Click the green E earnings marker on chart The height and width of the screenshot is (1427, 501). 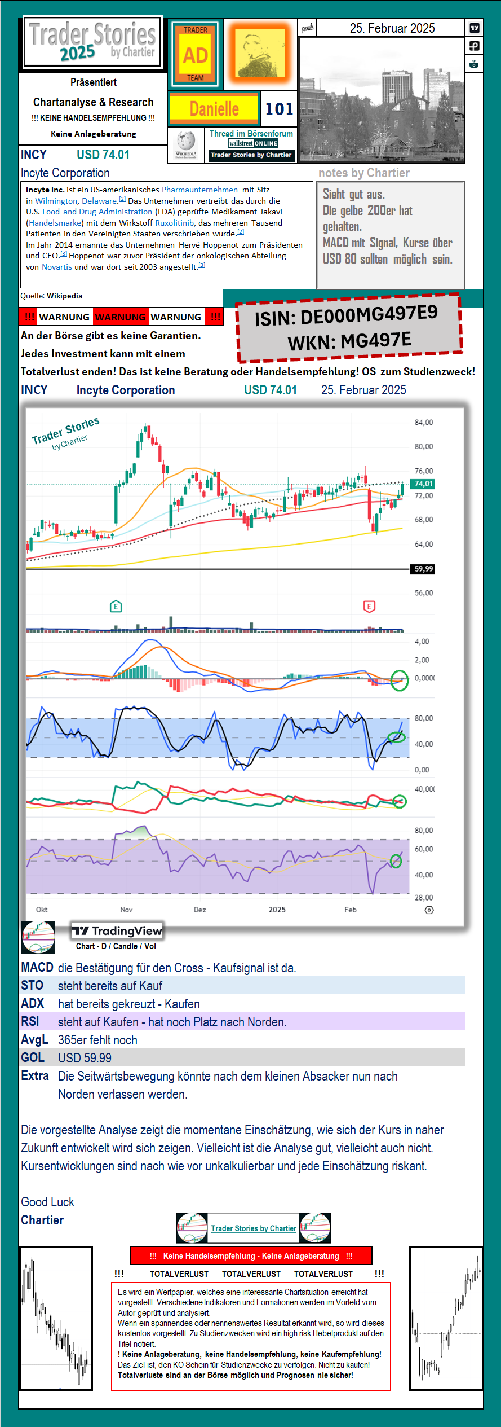pyautogui.click(x=116, y=607)
